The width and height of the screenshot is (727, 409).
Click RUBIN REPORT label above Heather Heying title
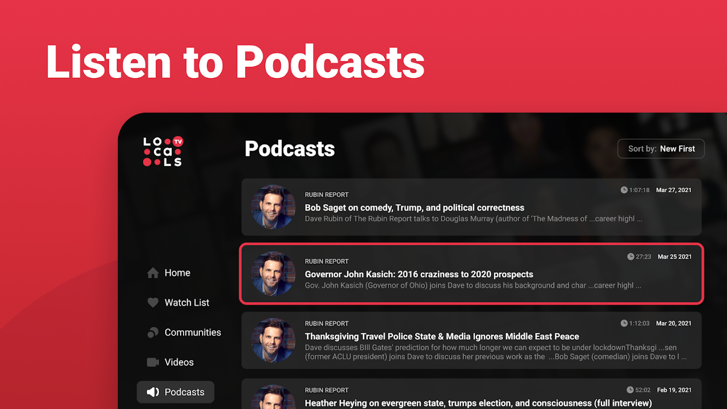[x=327, y=390]
